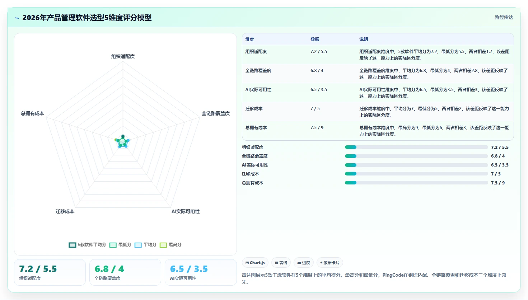Click the radar axis label 组织适配度

(x=123, y=56)
